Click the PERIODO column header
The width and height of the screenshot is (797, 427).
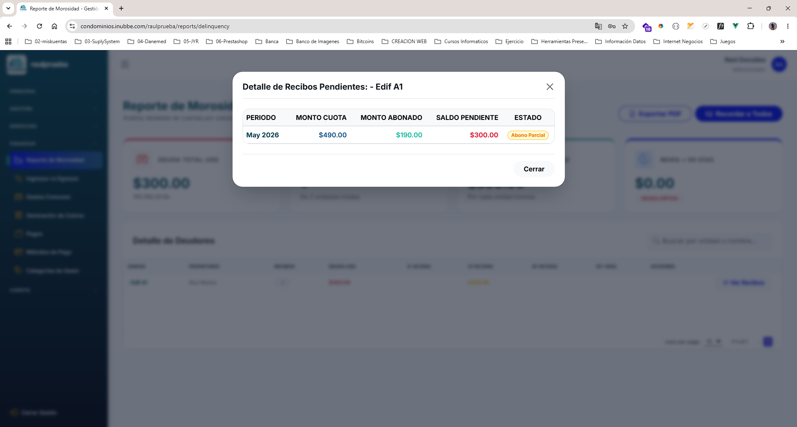pos(261,117)
